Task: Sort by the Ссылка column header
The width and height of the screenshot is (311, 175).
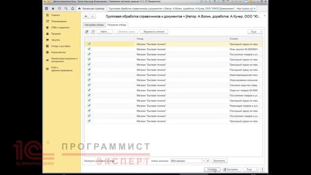Action: (245, 39)
